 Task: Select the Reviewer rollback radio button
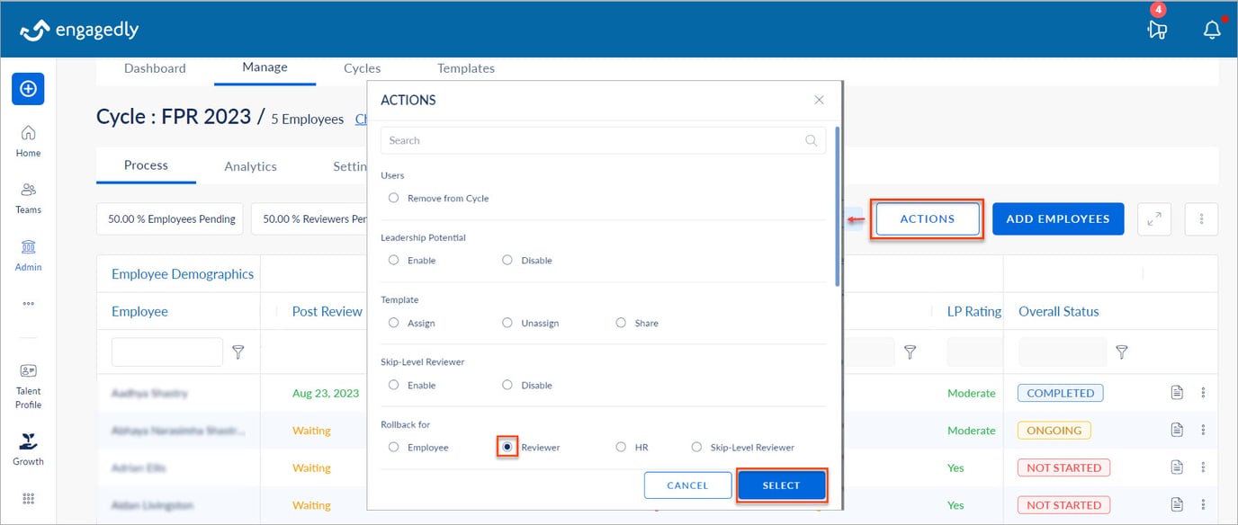pos(507,447)
